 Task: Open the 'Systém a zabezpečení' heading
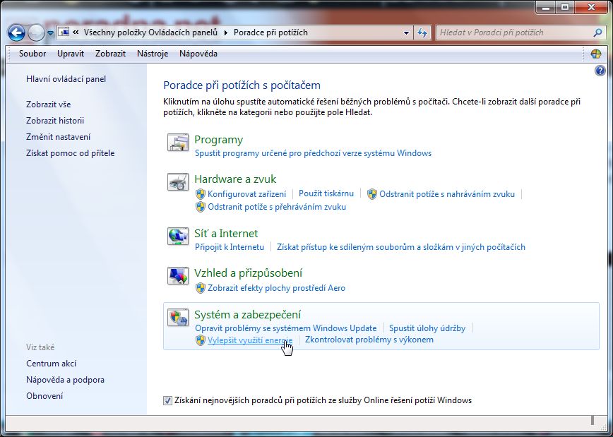point(247,314)
